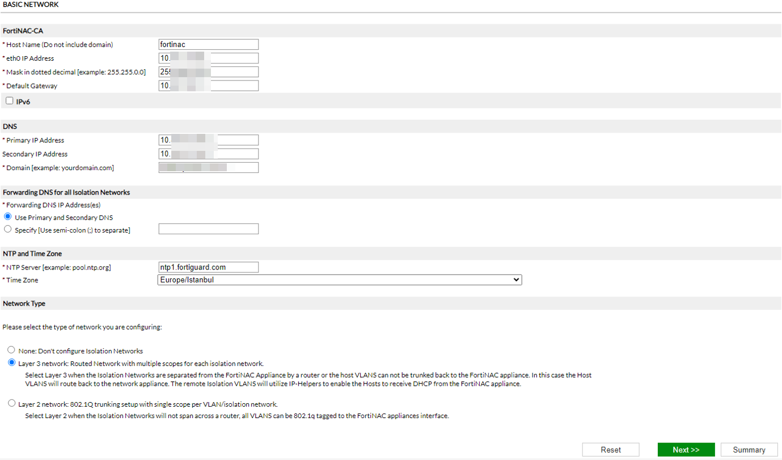
Task: Select None: Don't configure Isolation Networks
Action: (11, 350)
